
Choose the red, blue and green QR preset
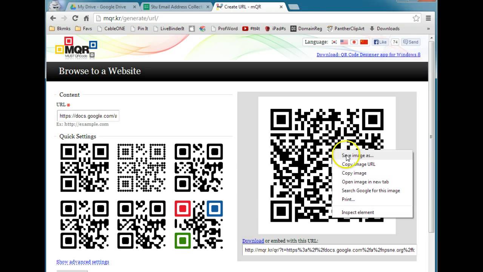pyautogui.click(x=199, y=225)
